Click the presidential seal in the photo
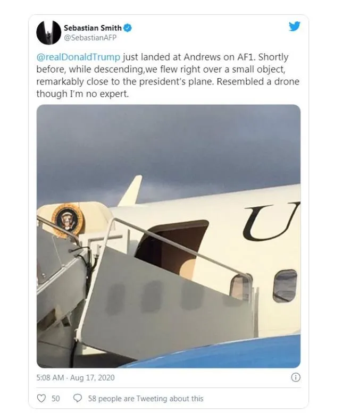This screenshot has width=351, height=413. [x=68, y=220]
